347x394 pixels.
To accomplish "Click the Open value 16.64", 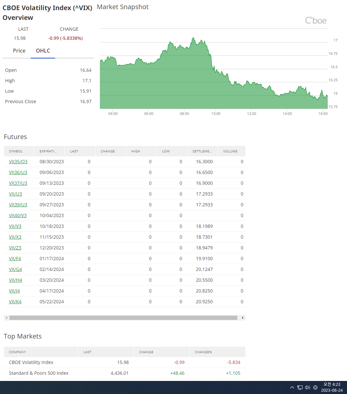I will click(86, 70).
